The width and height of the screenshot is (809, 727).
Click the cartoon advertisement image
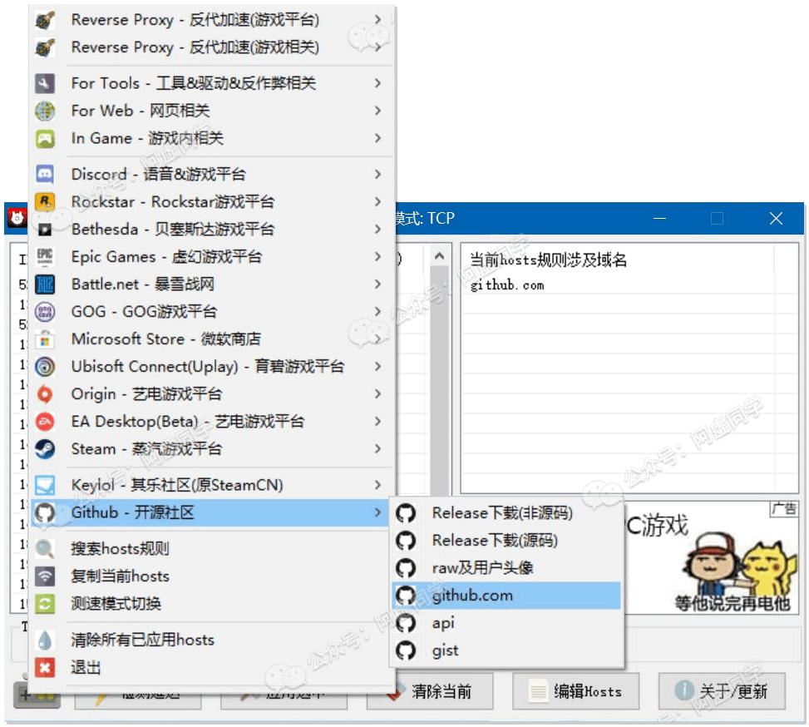tap(713, 557)
